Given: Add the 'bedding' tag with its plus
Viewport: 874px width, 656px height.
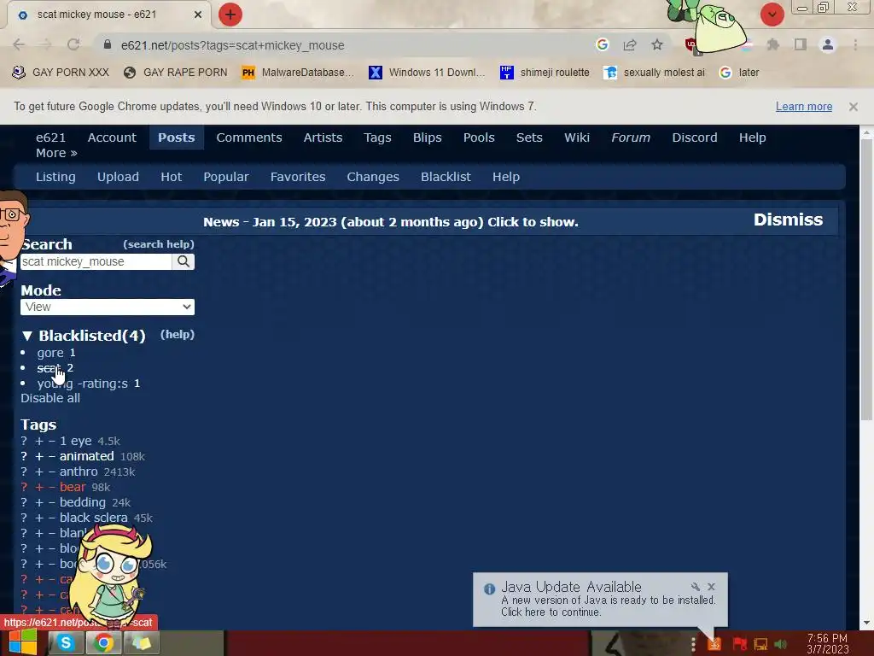Looking at the screenshot, I should (x=39, y=502).
